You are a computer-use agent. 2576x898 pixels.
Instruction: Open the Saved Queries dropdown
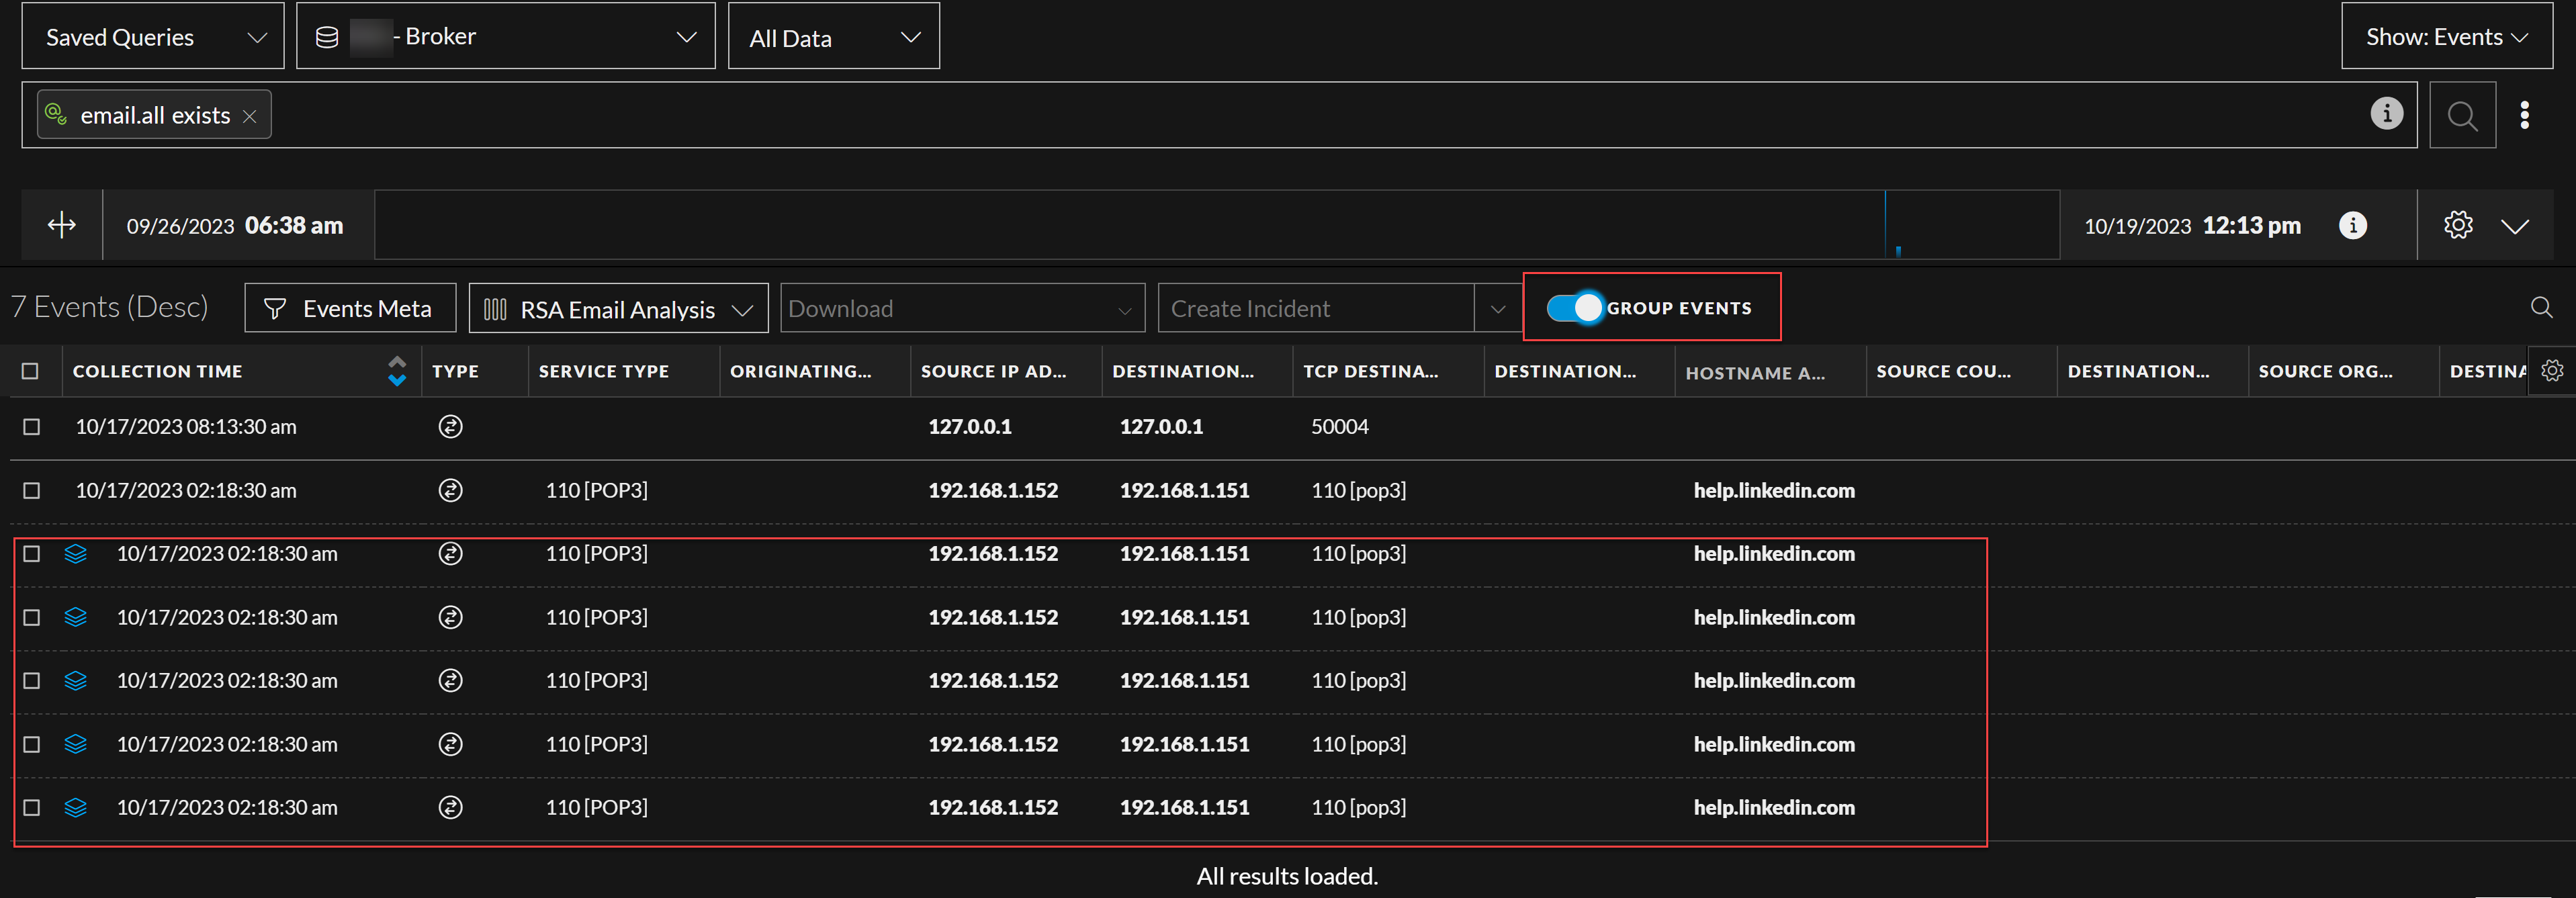(x=153, y=37)
